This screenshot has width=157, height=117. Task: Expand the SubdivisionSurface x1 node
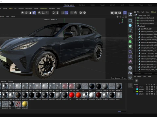(136, 23)
